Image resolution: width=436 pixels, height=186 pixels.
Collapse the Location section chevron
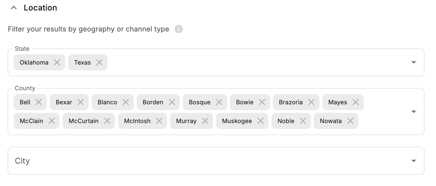14,8
